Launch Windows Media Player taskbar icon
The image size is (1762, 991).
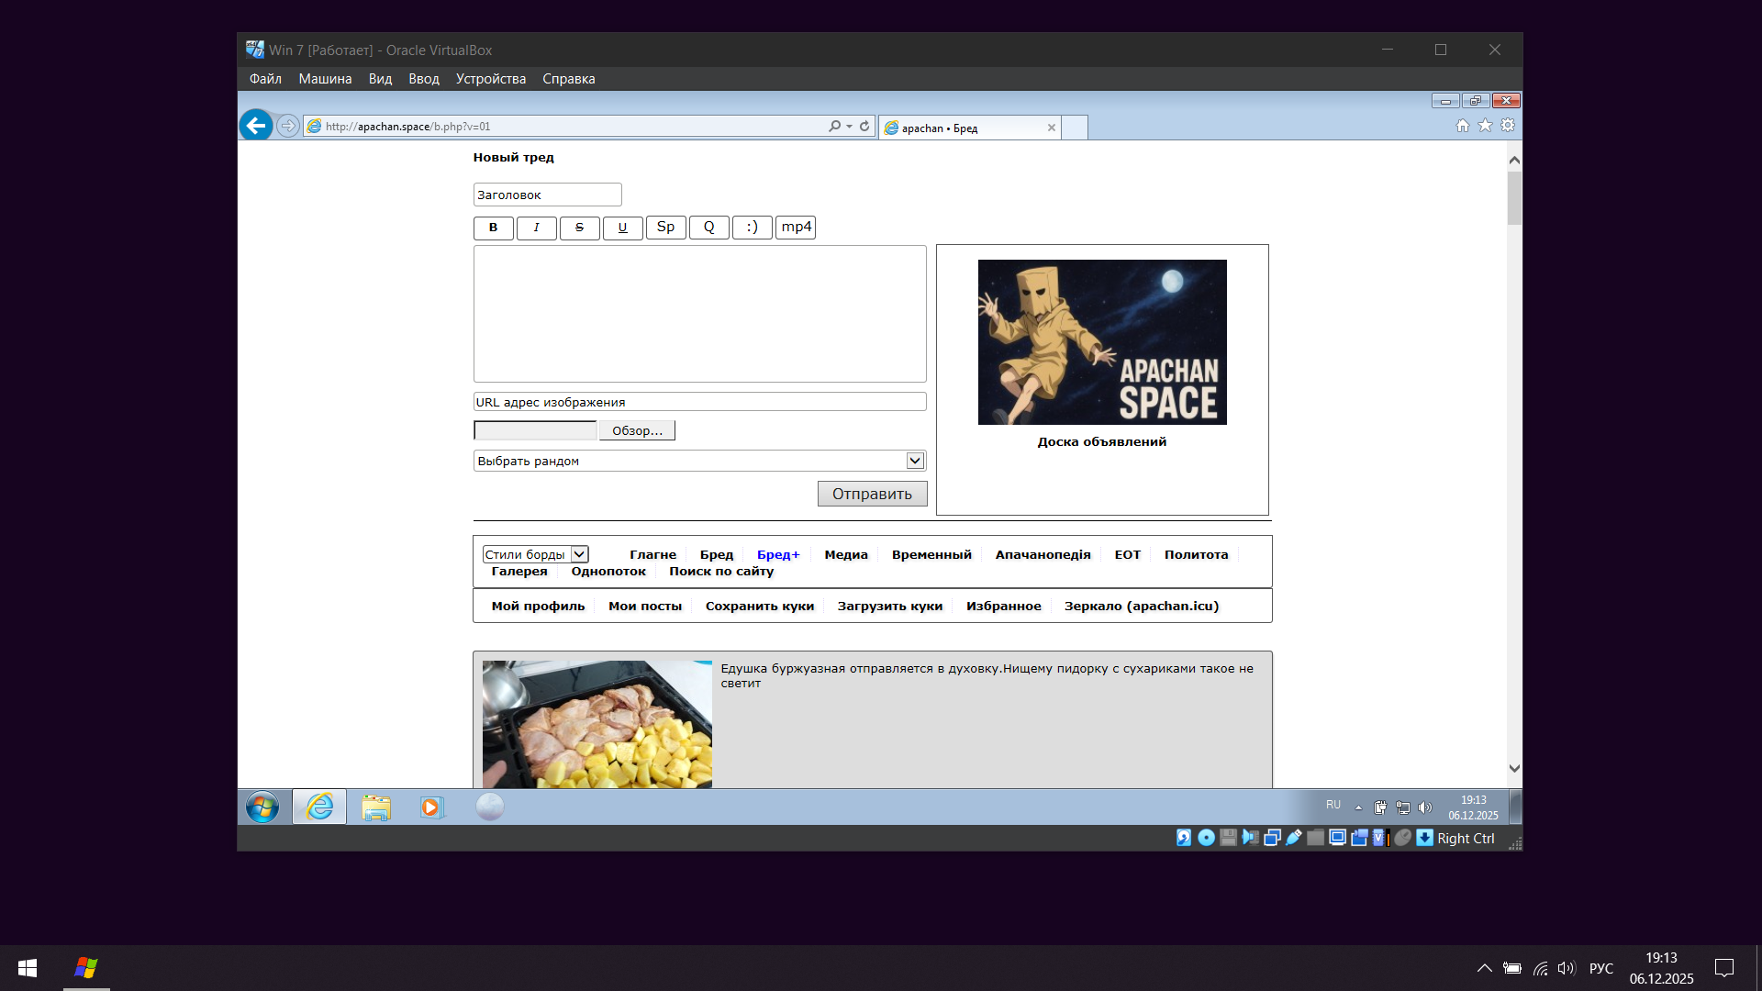tap(431, 807)
